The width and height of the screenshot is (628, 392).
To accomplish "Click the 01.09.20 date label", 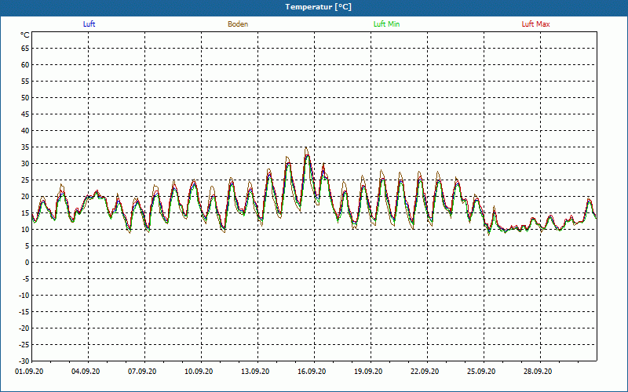I will 29,372.
